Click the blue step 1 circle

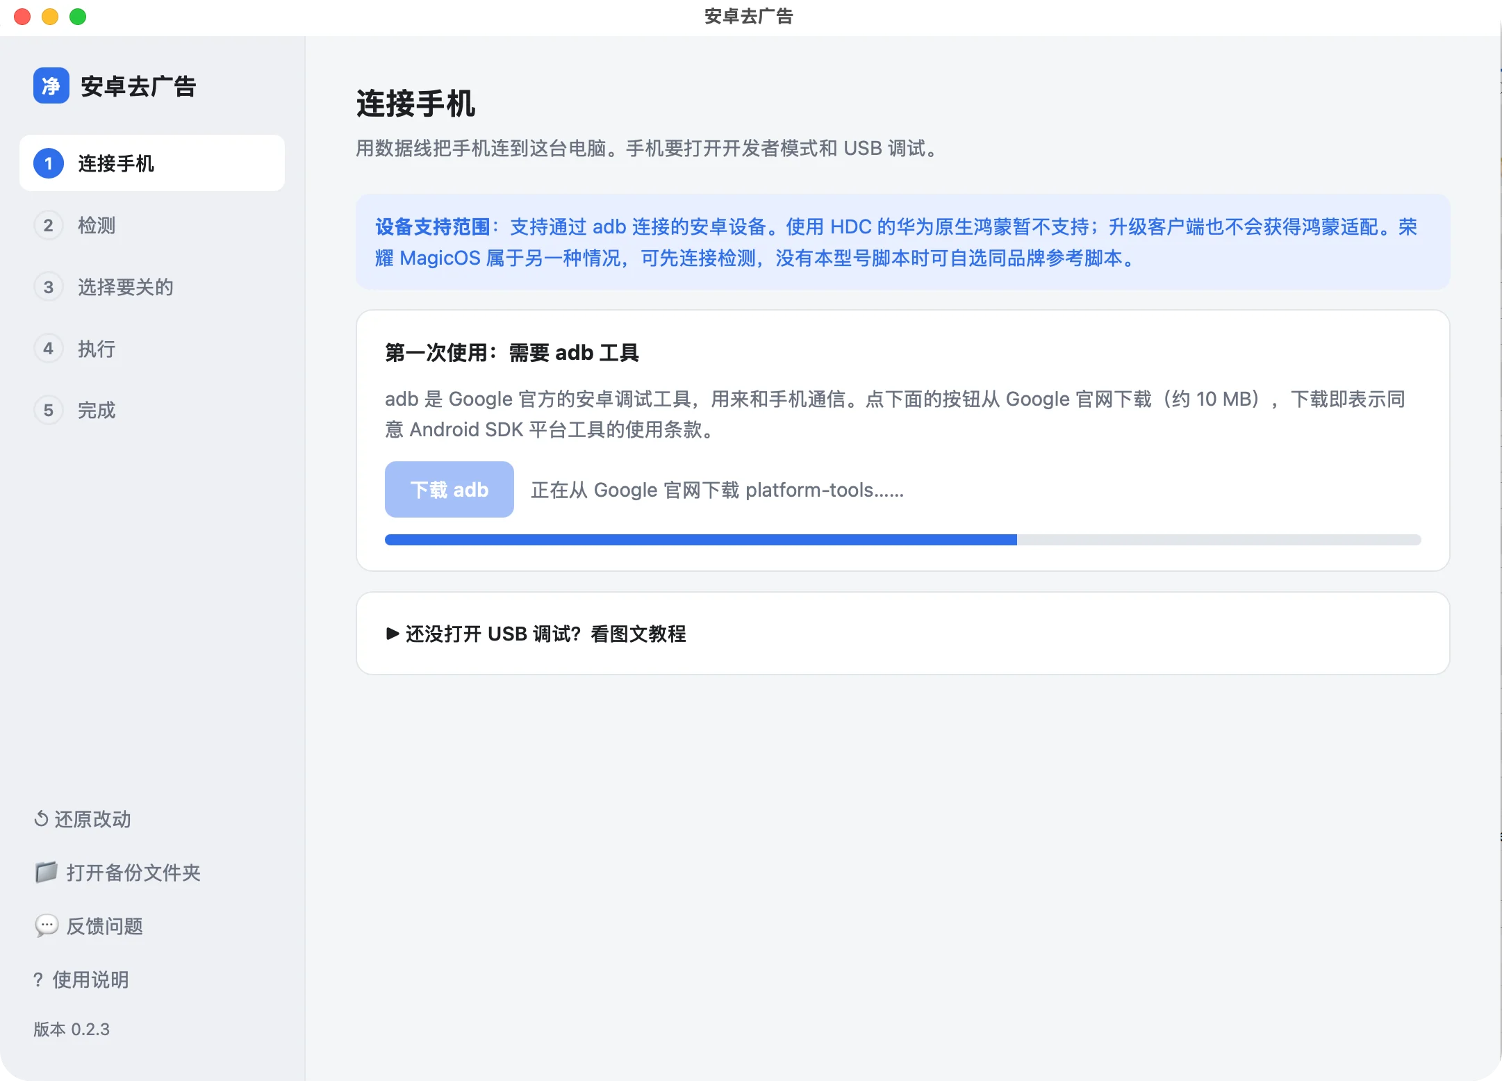tap(49, 163)
